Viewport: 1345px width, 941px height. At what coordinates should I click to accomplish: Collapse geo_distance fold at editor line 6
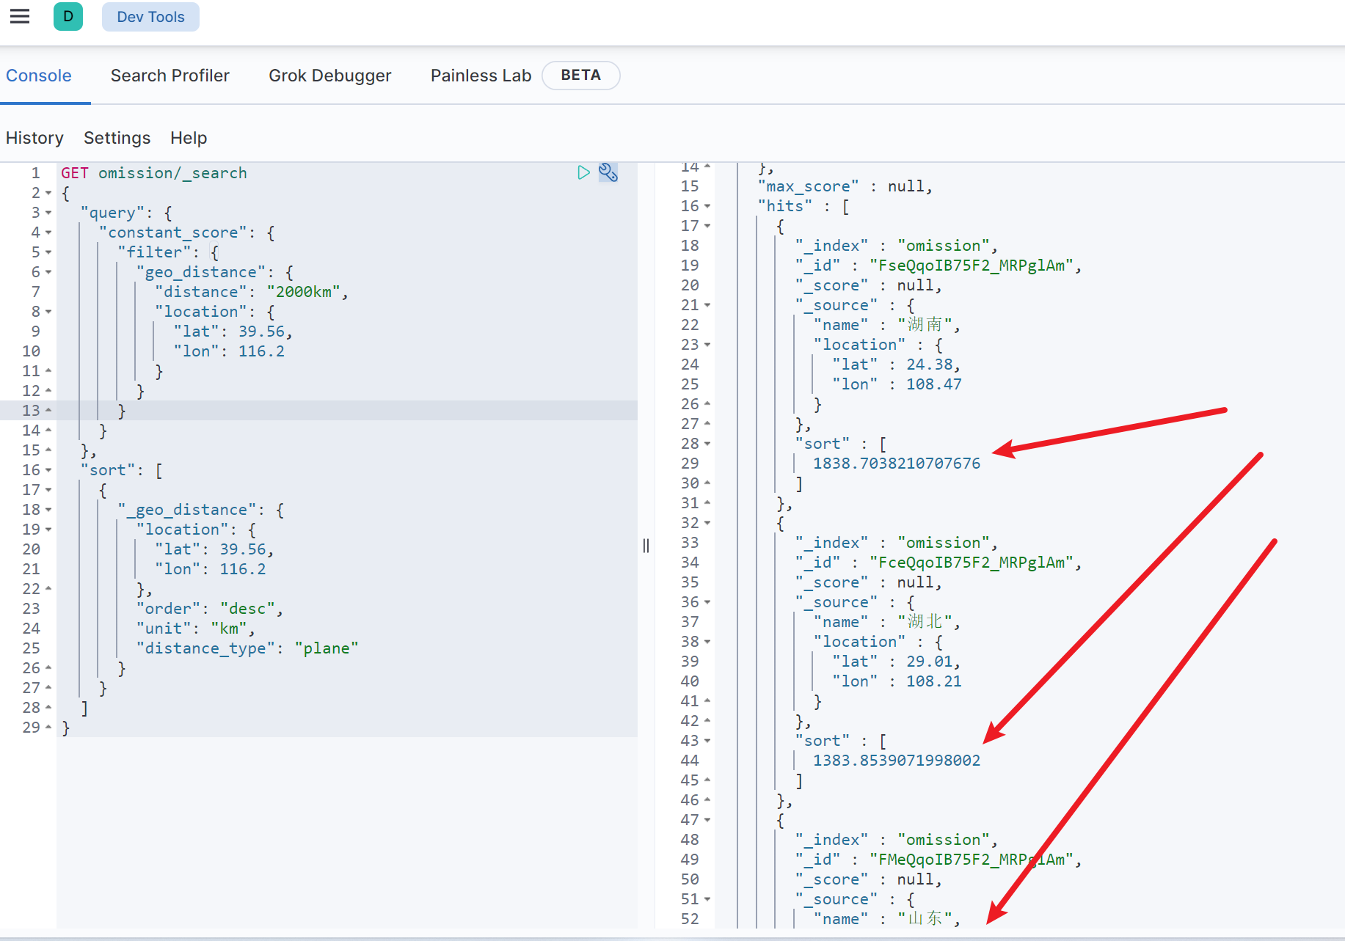coord(48,272)
